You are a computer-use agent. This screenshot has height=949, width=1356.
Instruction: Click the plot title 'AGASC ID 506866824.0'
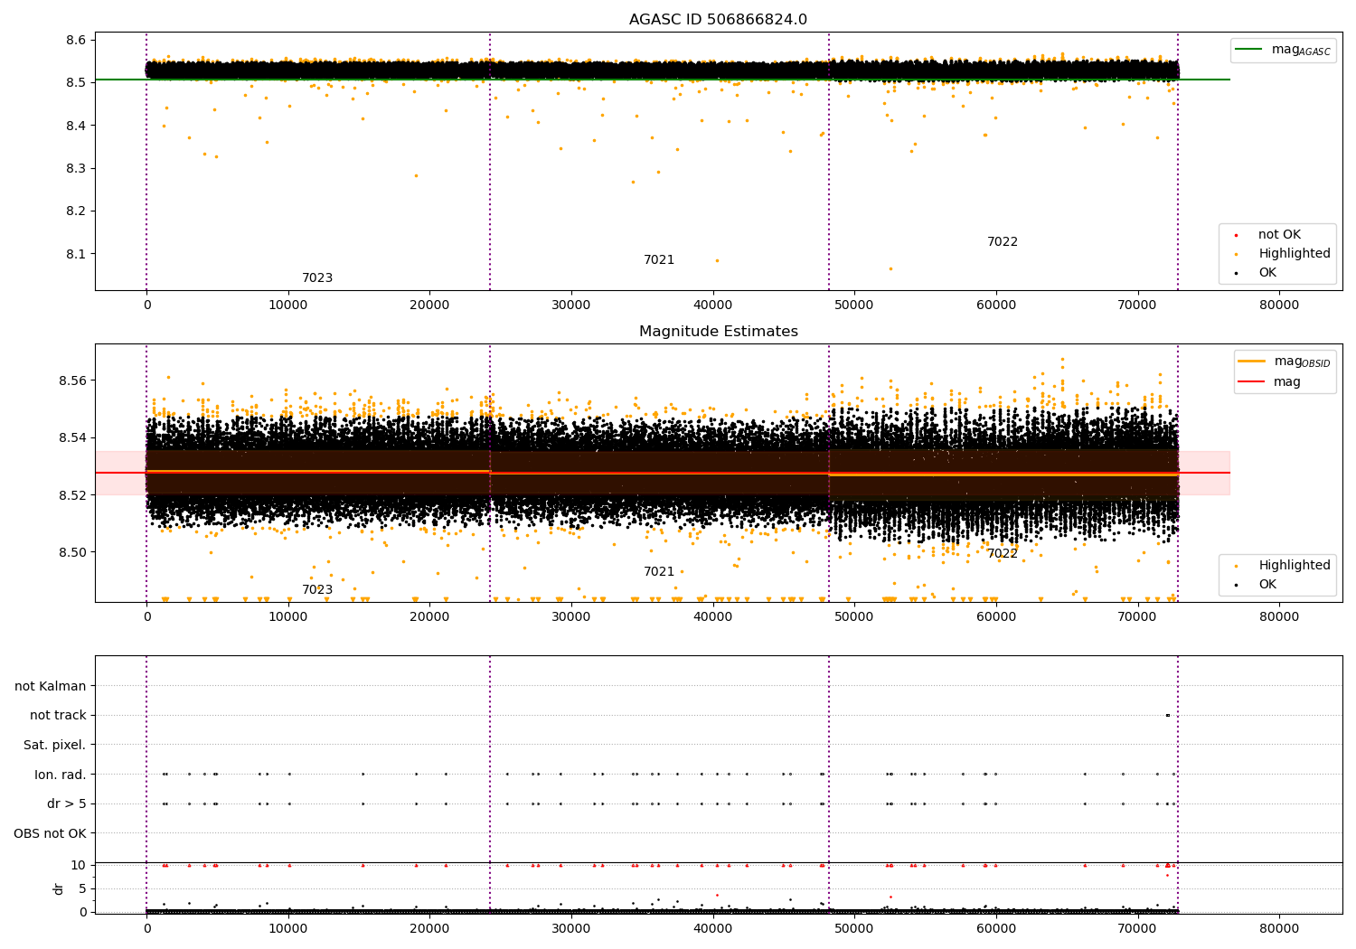point(718,20)
